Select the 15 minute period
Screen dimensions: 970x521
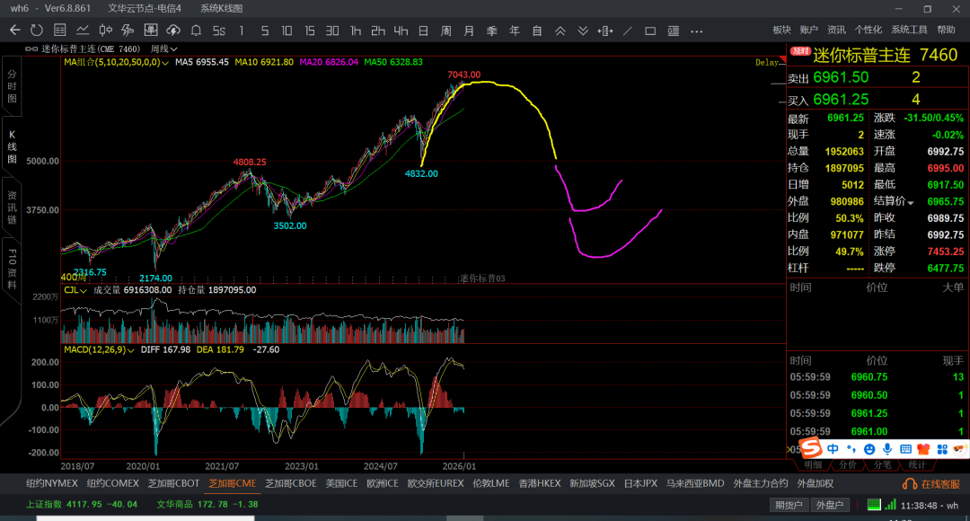(x=309, y=31)
